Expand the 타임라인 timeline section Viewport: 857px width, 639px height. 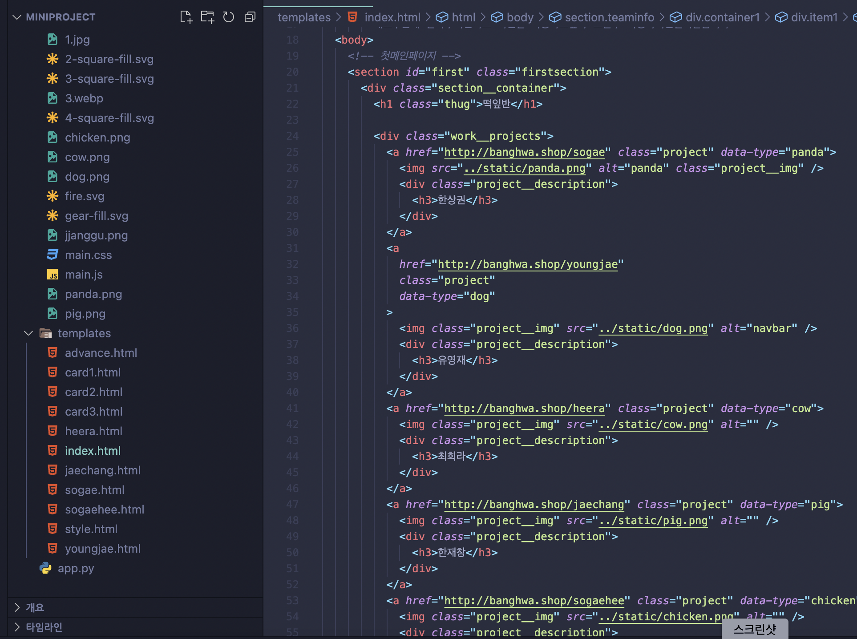coord(17,627)
